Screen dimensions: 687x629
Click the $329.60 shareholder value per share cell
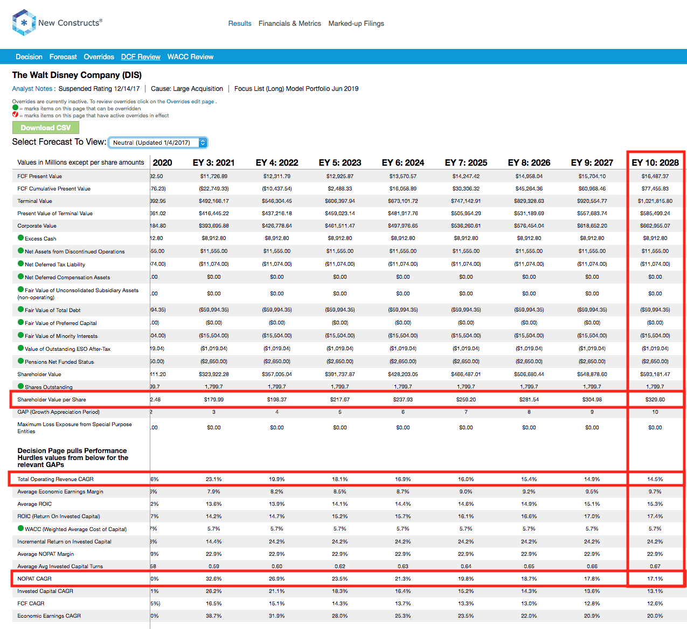point(655,399)
